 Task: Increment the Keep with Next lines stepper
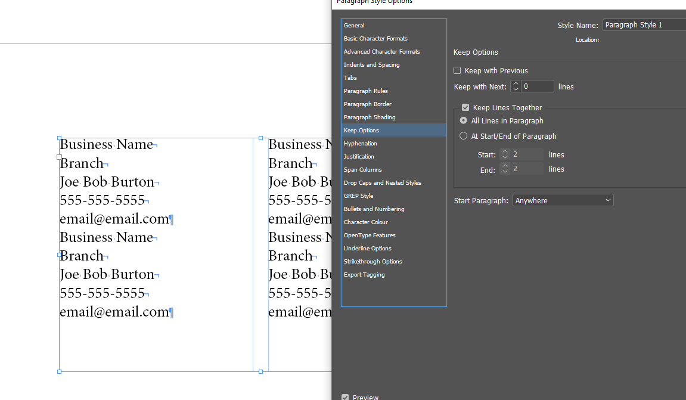click(x=516, y=83)
